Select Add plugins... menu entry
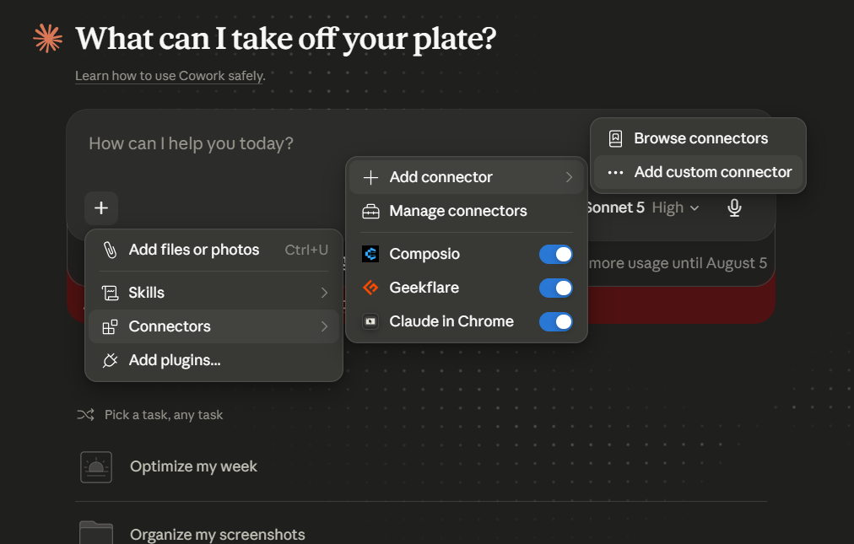Viewport: 854px width, 544px height. click(x=213, y=360)
